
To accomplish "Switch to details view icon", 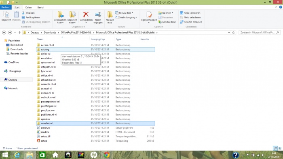I will [275, 148].
